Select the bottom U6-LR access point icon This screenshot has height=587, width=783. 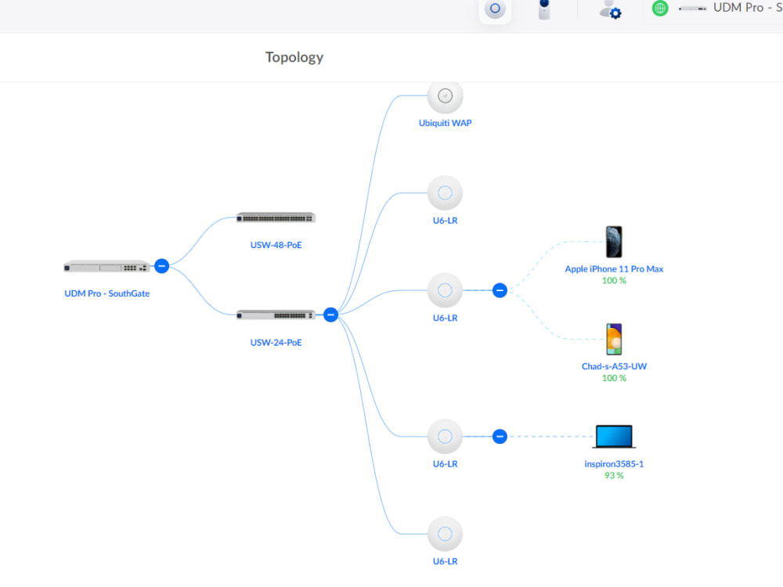click(x=445, y=534)
